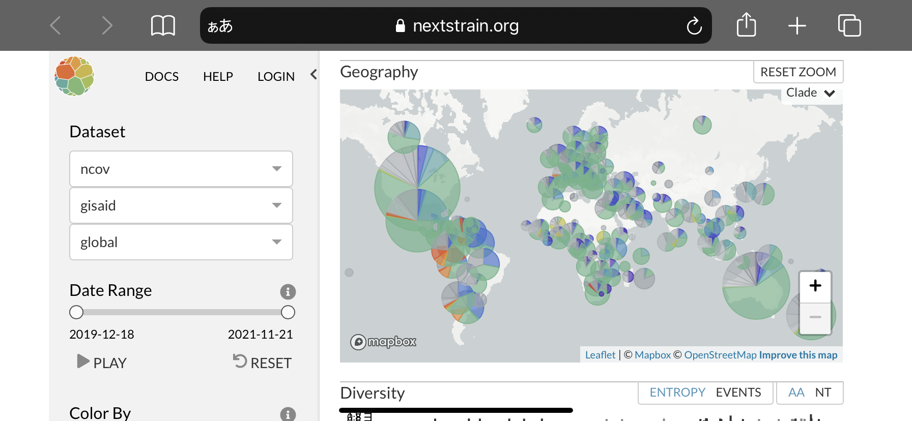Open Safari bookmarks book icon
This screenshot has height=421, width=912.
pos(163,25)
